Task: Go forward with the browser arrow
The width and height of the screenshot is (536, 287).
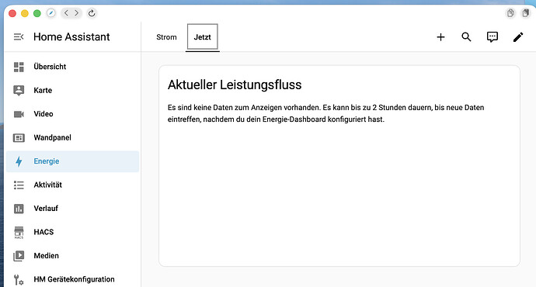Action: tap(77, 13)
